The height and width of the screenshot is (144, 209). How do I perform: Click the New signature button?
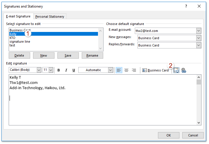tap(44, 55)
